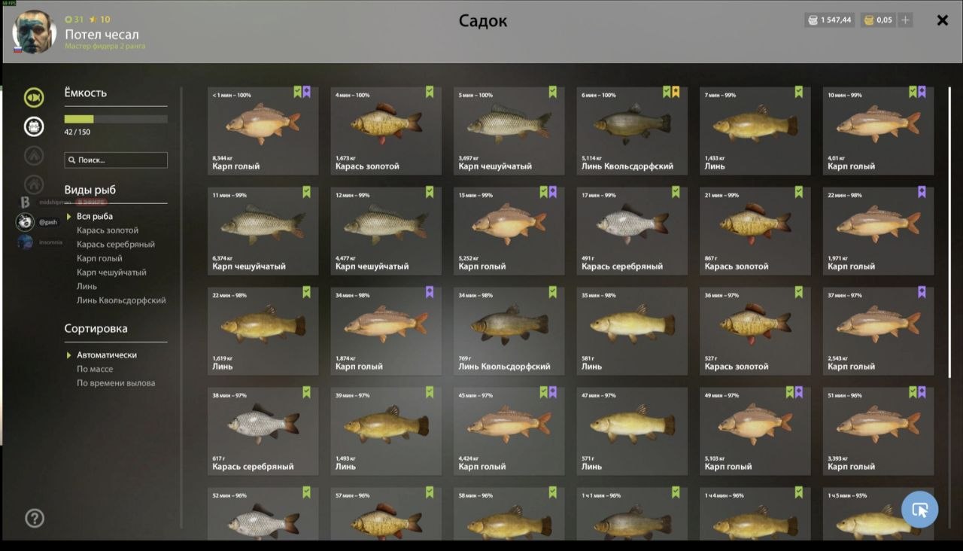Viewport: 963px width, 551px height.
Task: Click the Поиск search field
Action: click(x=116, y=160)
